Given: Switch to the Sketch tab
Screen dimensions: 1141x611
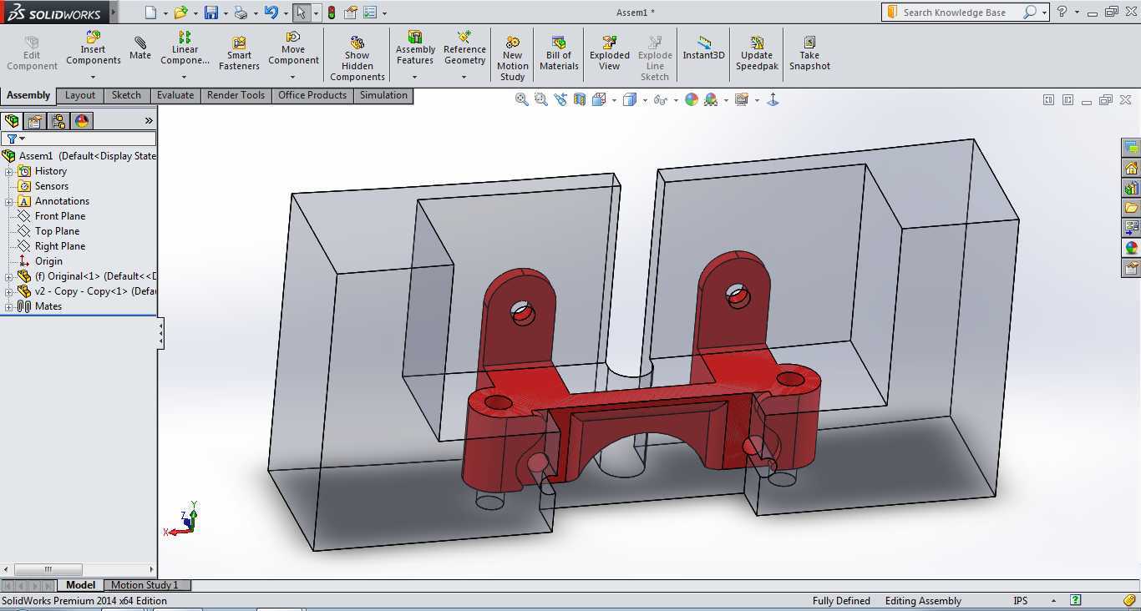Looking at the screenshot, I should point(126,95).
